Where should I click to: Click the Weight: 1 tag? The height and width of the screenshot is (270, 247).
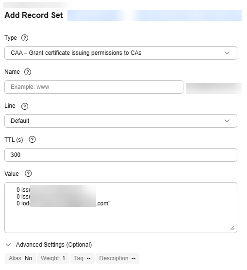point(53,258)
